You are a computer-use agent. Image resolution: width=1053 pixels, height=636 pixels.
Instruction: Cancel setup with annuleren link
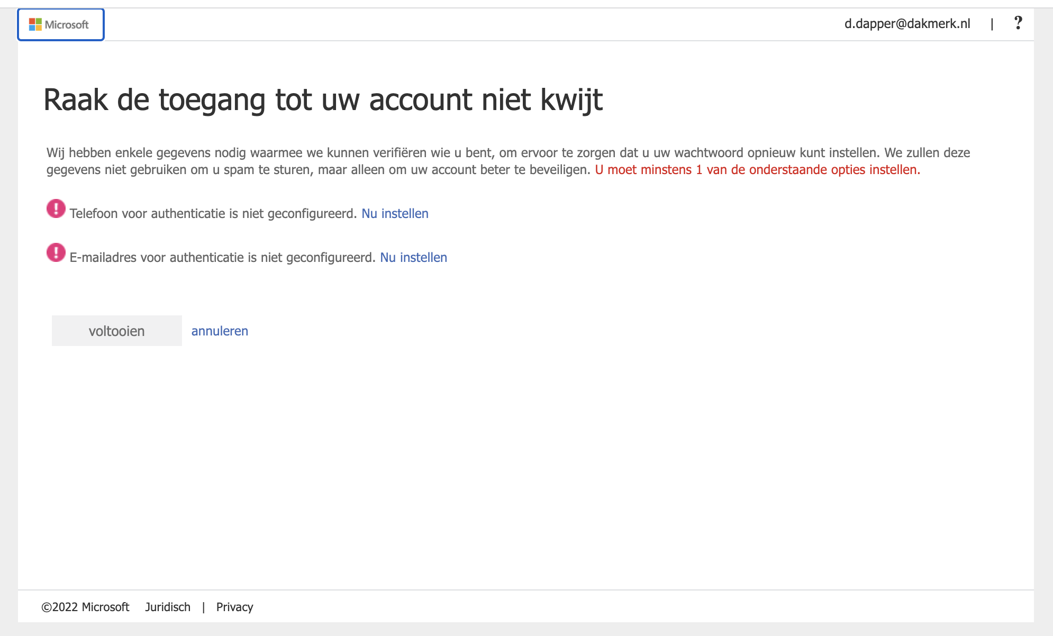[x=220, y=331]
